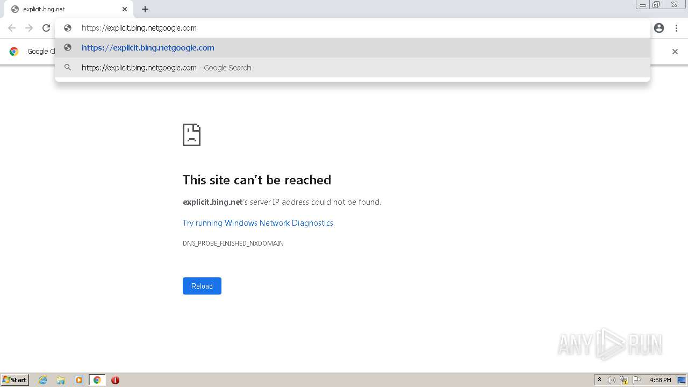Viewport: 688px width, 387px height.
Task: Select the https://explicit.bing.netgoogle.com URL suggestion
Action: click(353, 48)
